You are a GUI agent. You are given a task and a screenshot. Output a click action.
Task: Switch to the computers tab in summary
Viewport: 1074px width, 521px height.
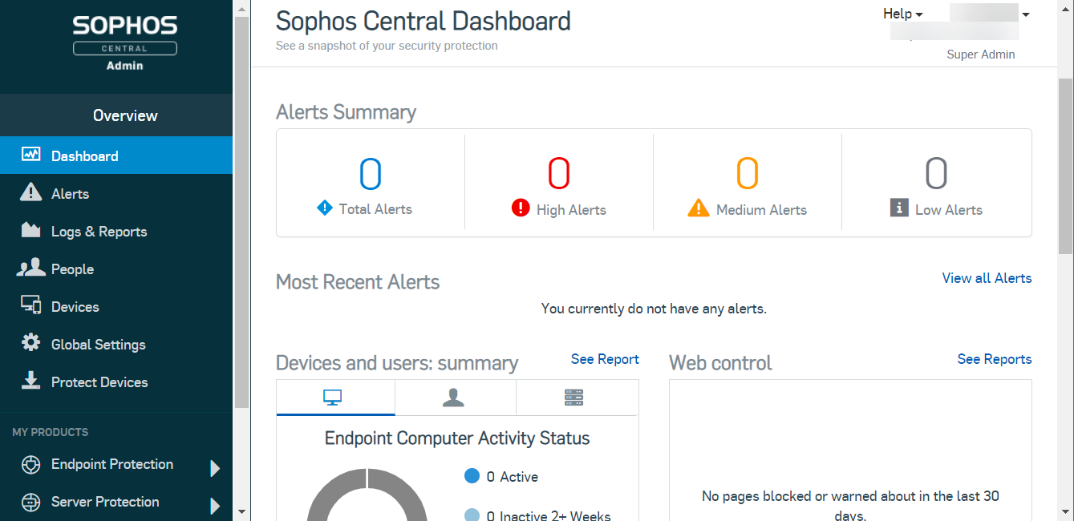pos(333,398)
